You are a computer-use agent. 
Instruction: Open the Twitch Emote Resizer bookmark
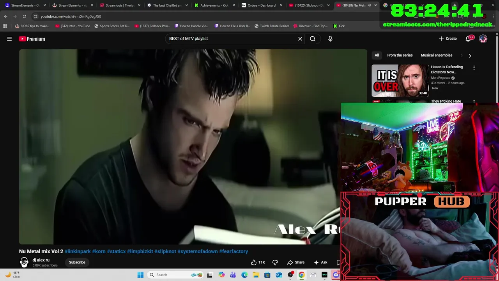pos(272,26)
